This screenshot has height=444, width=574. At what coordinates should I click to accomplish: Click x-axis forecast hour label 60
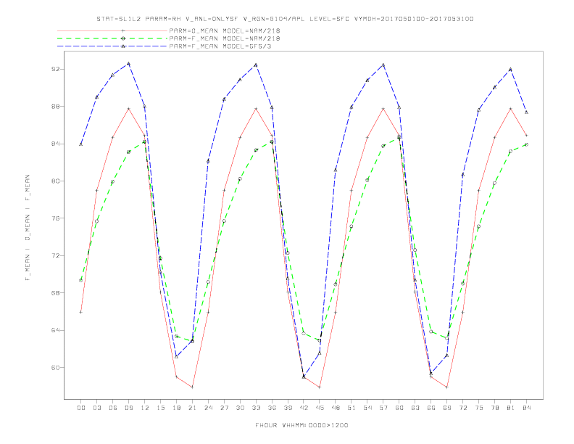399,408
